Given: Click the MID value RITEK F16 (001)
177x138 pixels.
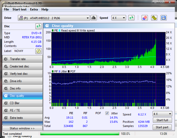Looking at the screenshot, I should pyautogui.click(x=32, y=37).
